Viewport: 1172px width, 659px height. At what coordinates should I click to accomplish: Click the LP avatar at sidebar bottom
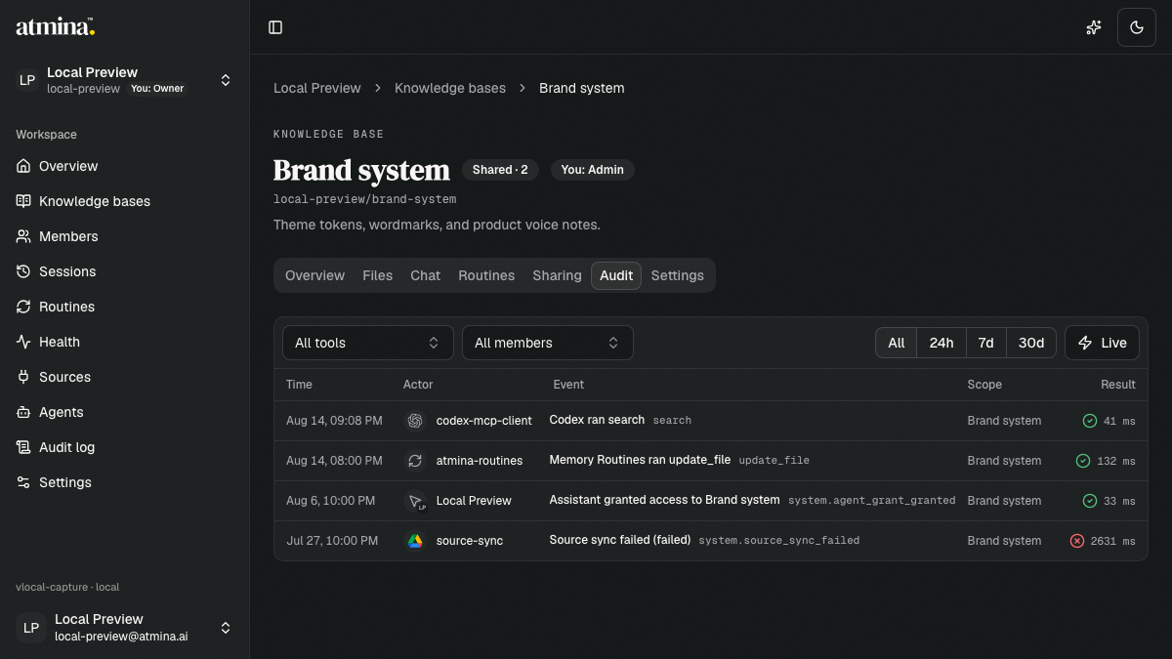[x=31, y=628]
